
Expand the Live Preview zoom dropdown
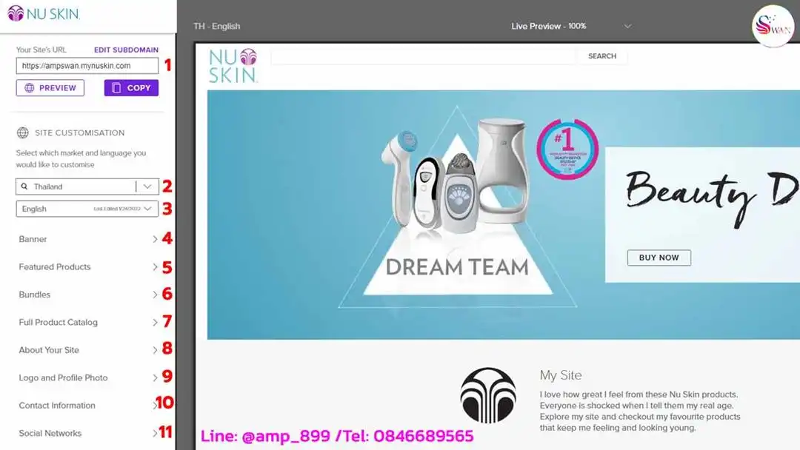coord(627,26)
